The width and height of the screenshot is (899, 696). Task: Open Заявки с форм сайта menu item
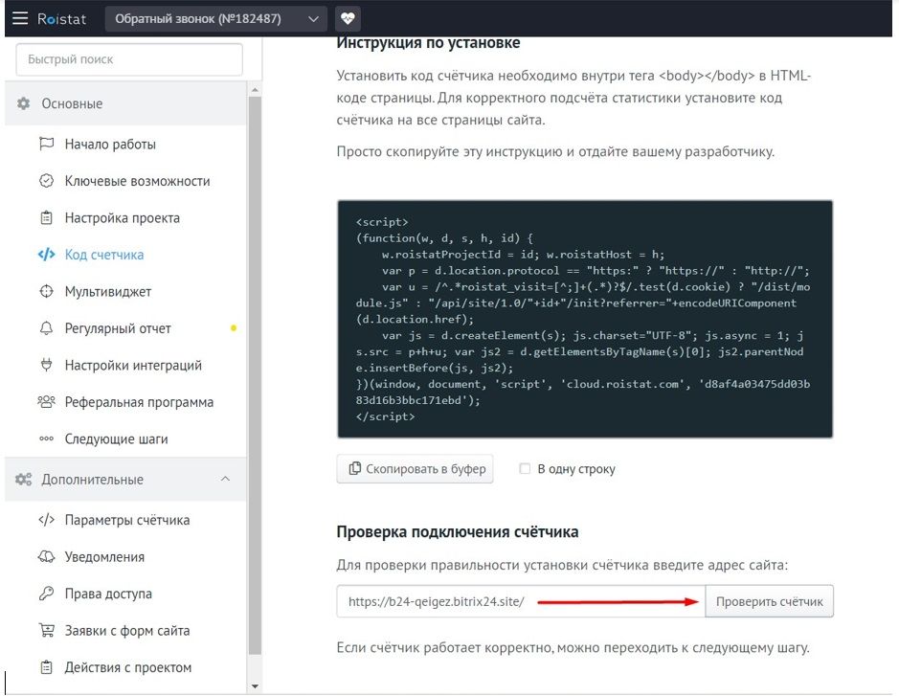[126, 631]
